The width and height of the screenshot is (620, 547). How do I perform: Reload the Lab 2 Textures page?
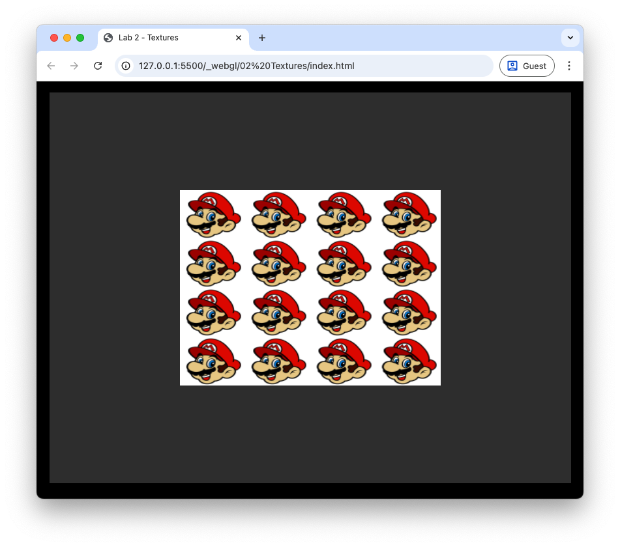click(98, 66)
